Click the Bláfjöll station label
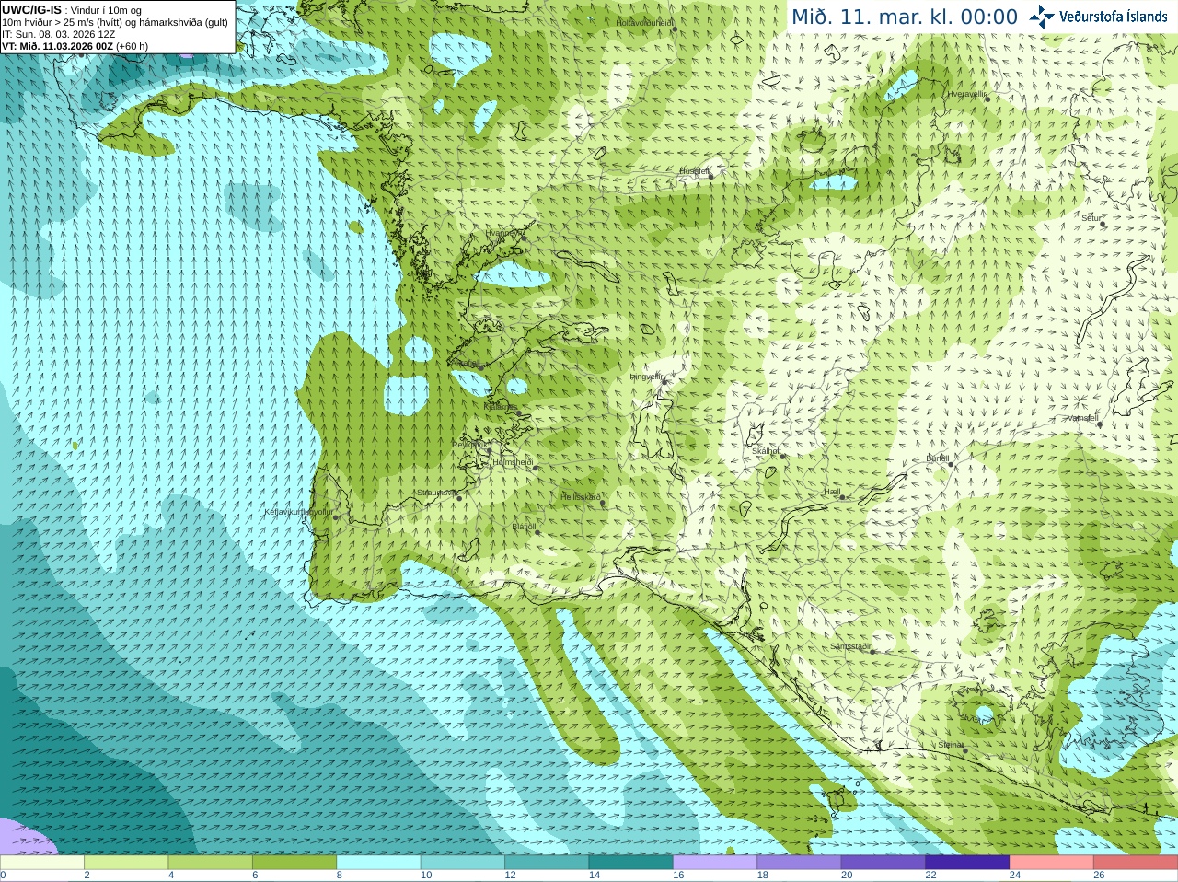Viewport: 1178px width, 882px height. click(524, 527)
